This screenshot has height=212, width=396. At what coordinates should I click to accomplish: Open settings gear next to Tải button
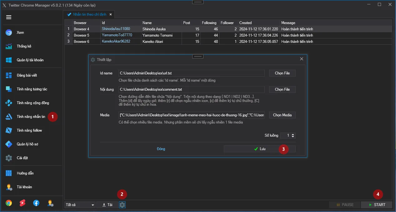coord(122,205)
